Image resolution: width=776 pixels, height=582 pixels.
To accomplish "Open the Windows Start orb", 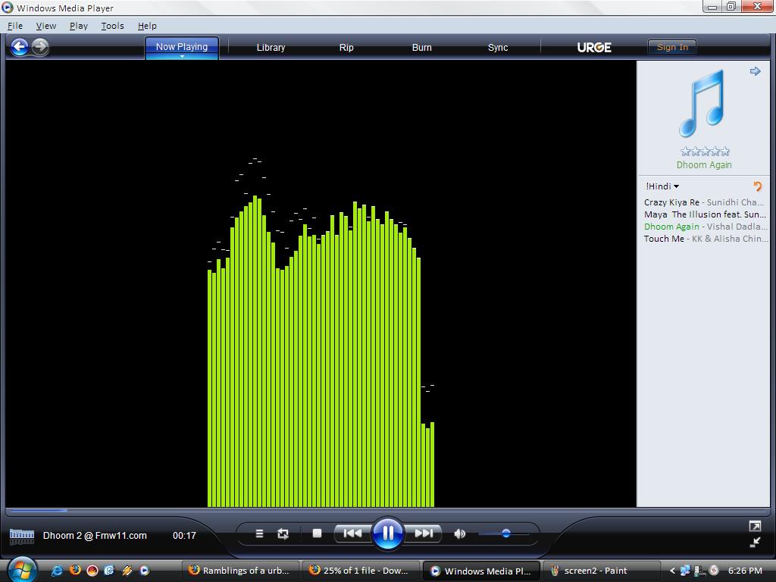I will [x=22, y=569].
